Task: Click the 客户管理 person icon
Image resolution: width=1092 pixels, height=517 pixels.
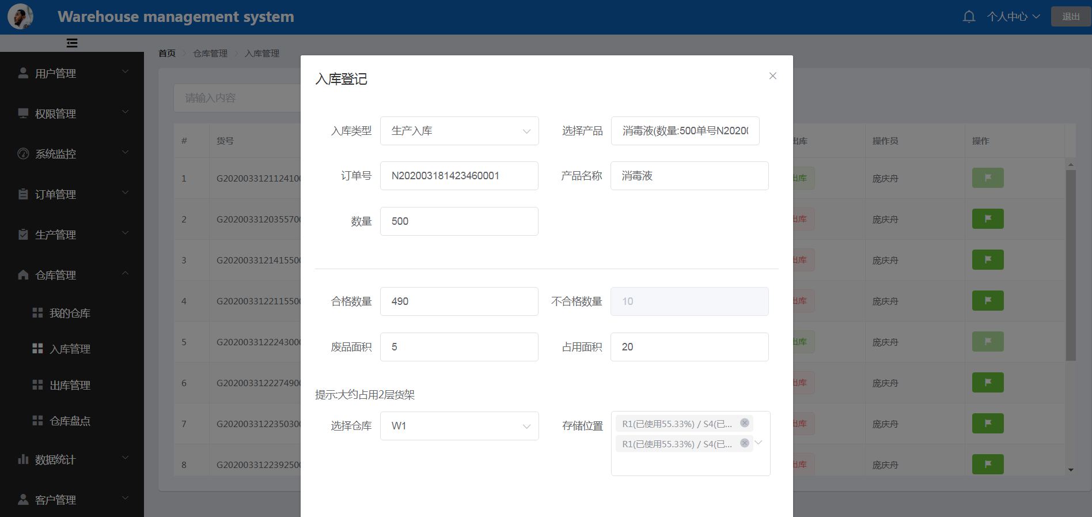Action: tap(23, 500)
